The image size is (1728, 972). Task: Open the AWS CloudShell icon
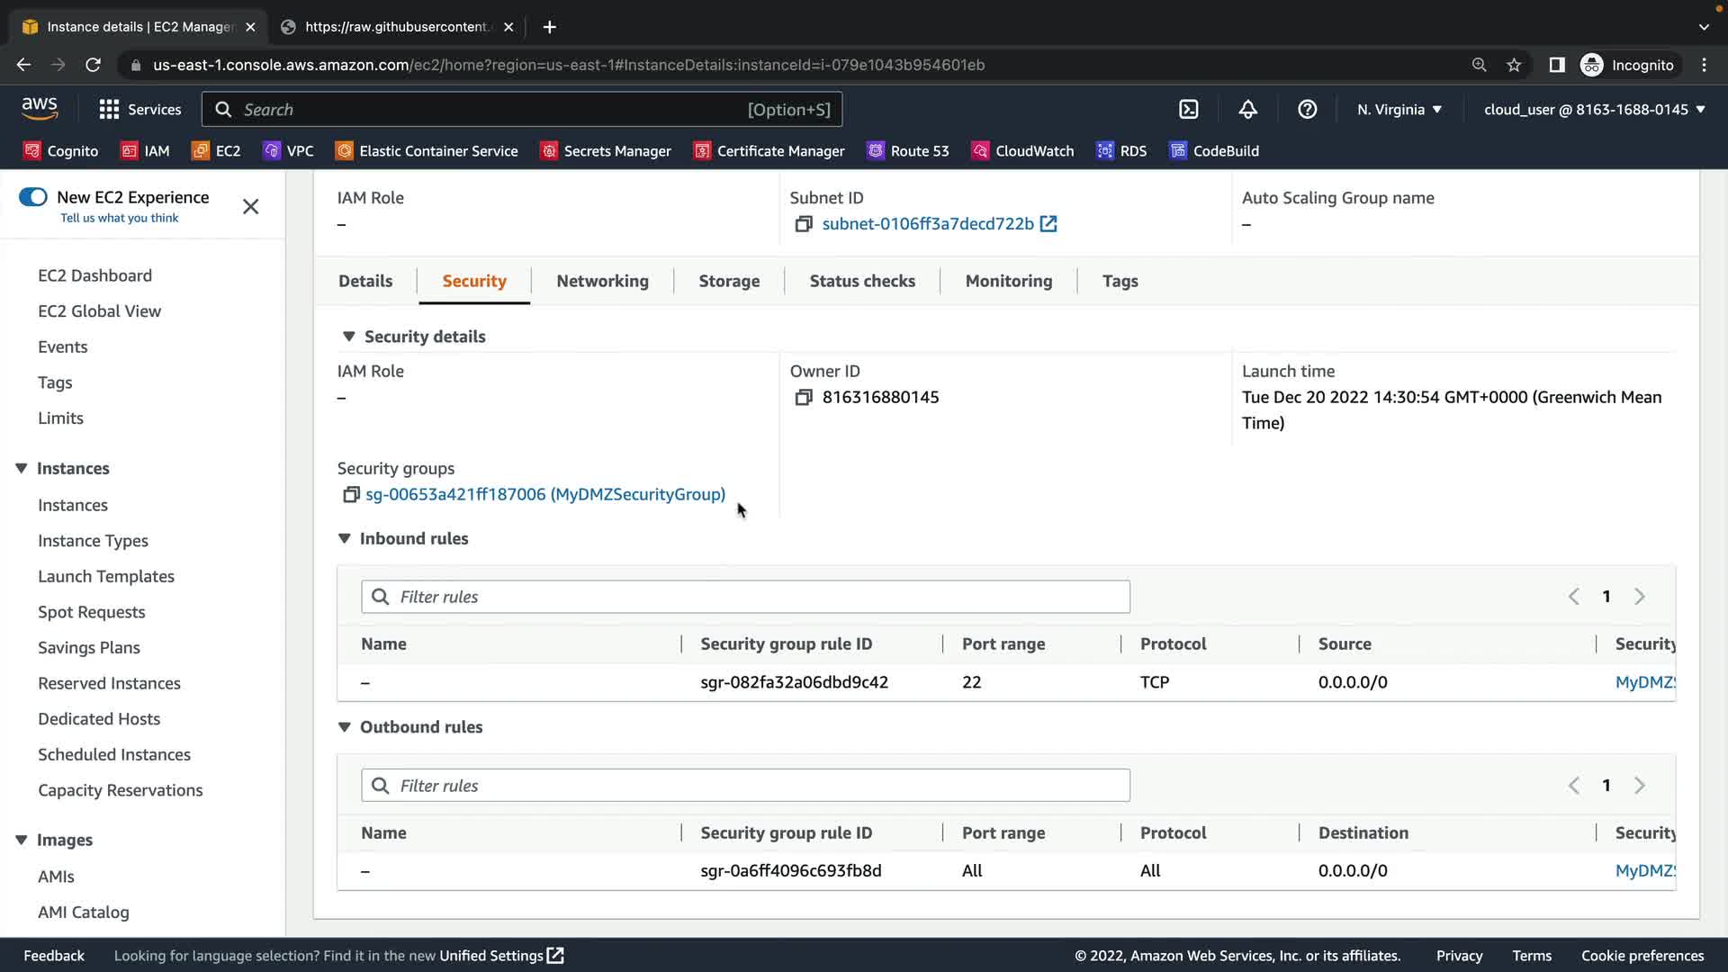tap(1189, 109)
